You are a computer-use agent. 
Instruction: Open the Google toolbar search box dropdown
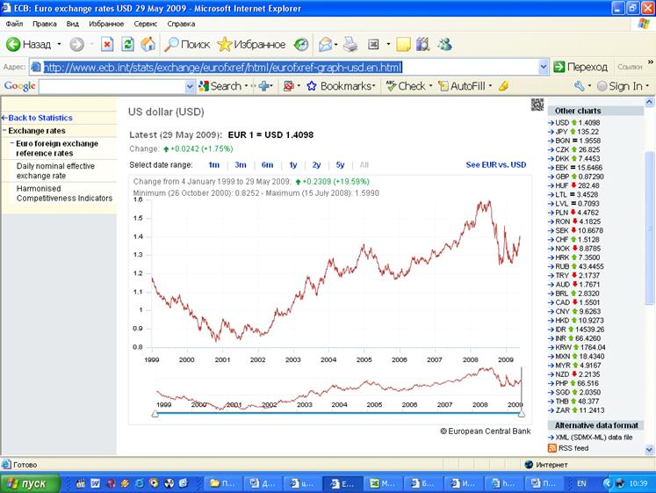[x=191, y=86]
